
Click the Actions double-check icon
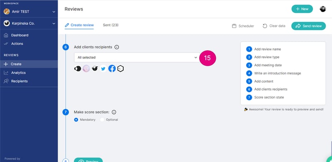pyautogui.click(x=6, y=44)
